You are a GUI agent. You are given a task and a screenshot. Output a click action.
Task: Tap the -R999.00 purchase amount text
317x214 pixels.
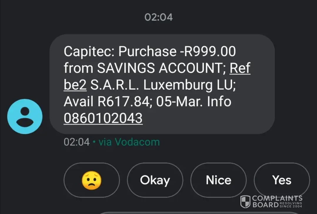[208, 52]
